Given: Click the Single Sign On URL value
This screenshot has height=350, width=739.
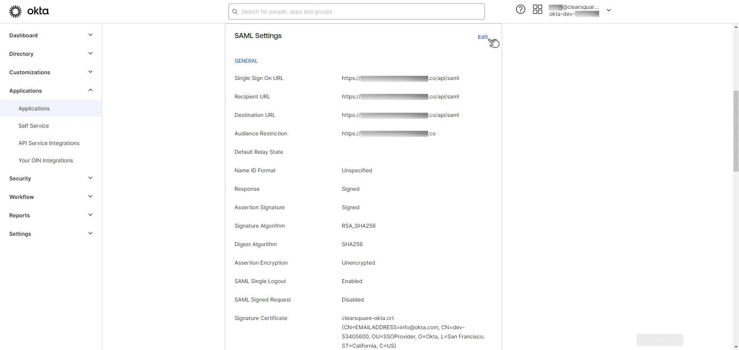Looking at the screenshot, I should click(x=400, y=78).
